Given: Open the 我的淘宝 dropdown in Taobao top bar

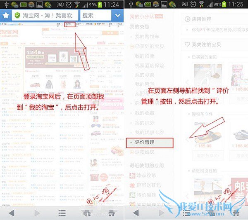Looking at the screenshot, I should 70,24.
